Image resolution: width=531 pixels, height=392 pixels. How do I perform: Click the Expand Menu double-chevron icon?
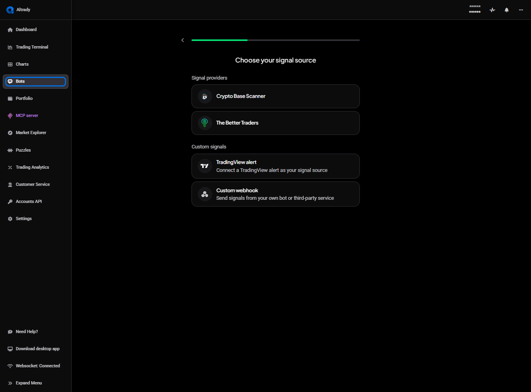(10, 383)
